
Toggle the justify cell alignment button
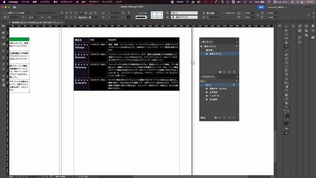(95, 13)
